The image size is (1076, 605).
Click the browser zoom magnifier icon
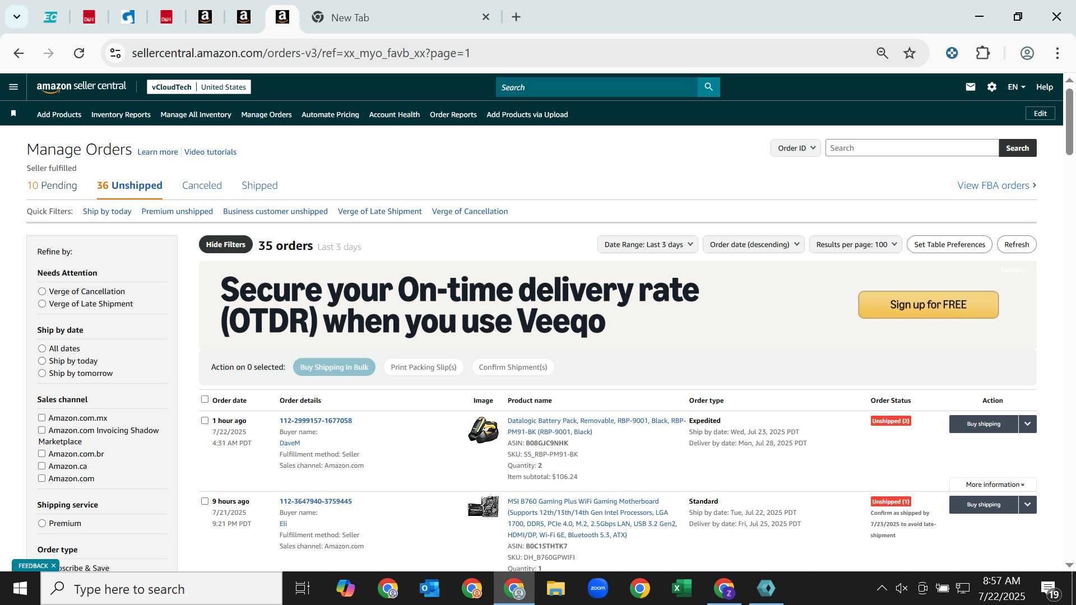(882, 53)
